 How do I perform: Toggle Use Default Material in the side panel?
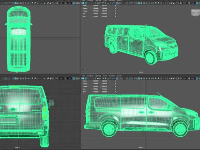(142, 78)
